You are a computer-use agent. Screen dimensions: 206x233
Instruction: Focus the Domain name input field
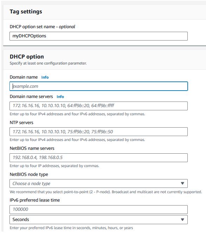click(x=98, y=86)
